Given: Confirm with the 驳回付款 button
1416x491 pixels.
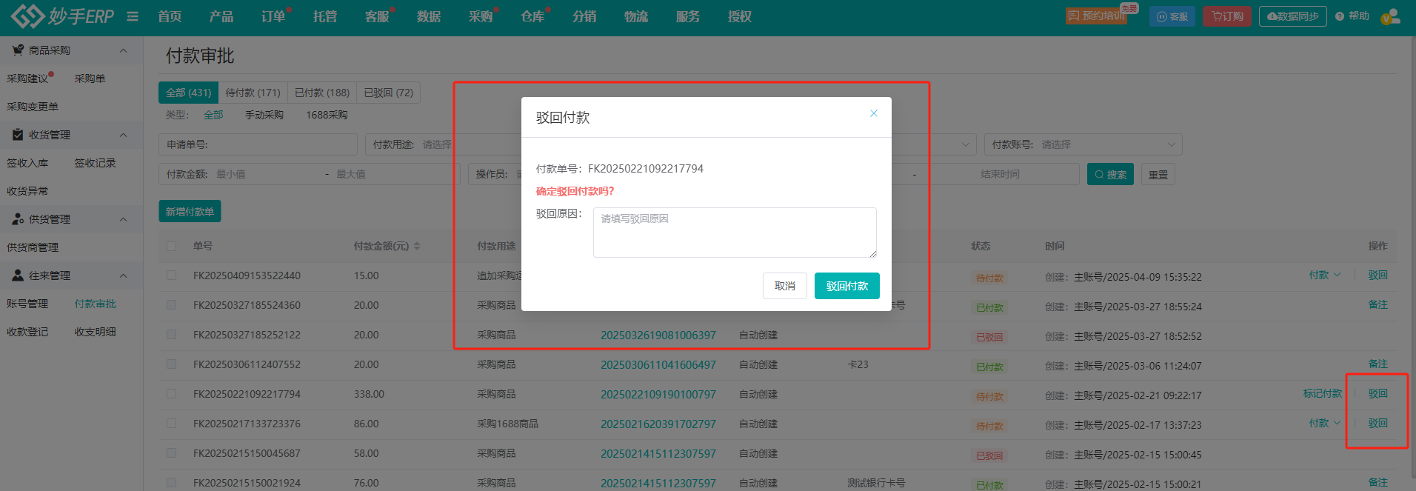Looking at the screenshot, I should click(847, 286).
